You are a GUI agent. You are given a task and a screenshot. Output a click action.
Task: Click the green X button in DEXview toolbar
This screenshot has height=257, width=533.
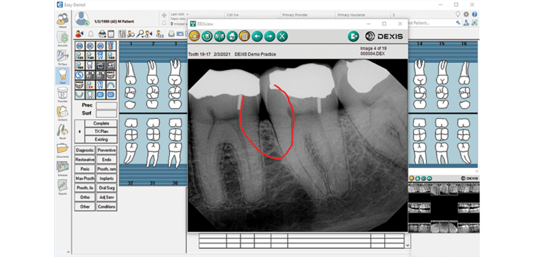pos(282,36)
